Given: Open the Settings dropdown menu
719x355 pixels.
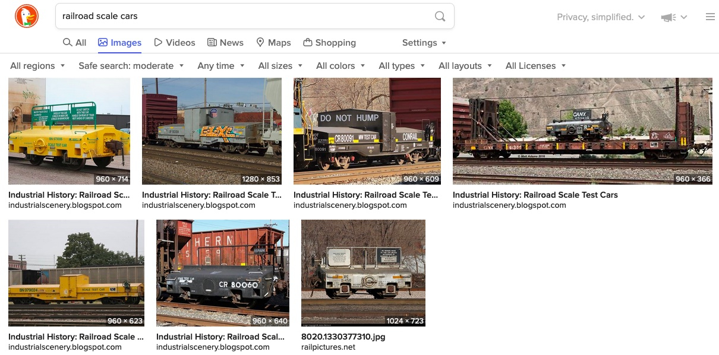Looking at the screenshot, I should (424, 43).
